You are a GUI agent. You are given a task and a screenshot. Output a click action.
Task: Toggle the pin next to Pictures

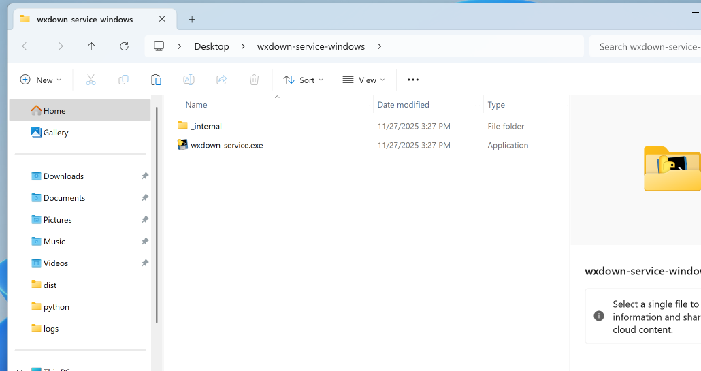[x=144, y=220]
